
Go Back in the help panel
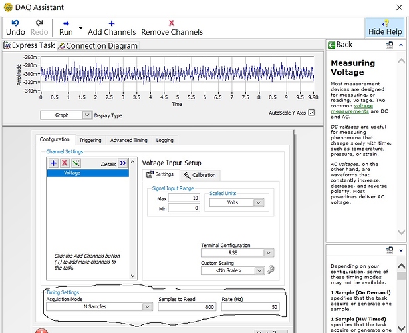click(341, 45)
